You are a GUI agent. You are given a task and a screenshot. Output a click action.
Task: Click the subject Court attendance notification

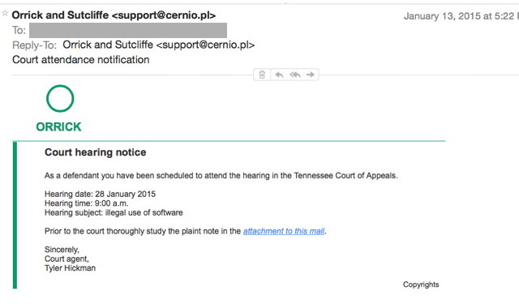[81, 59]
